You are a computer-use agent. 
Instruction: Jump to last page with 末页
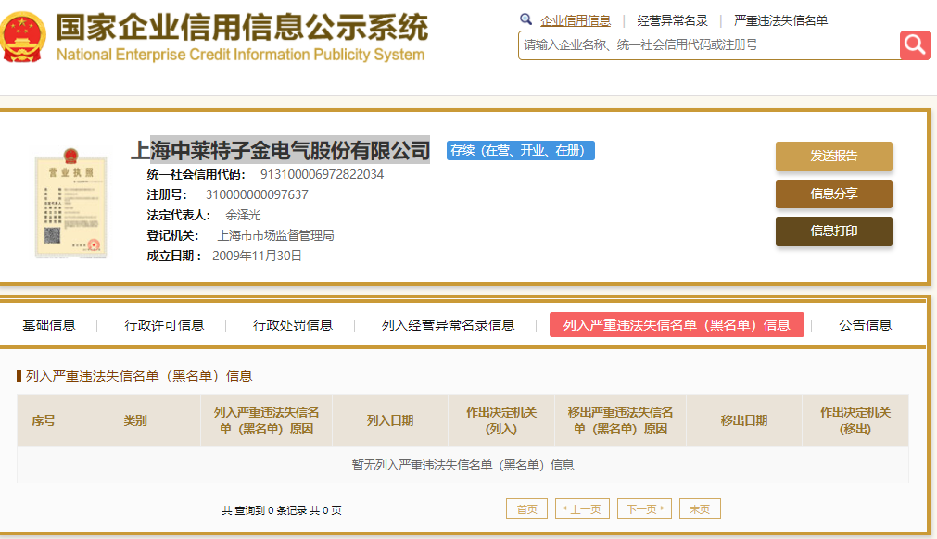700,508
